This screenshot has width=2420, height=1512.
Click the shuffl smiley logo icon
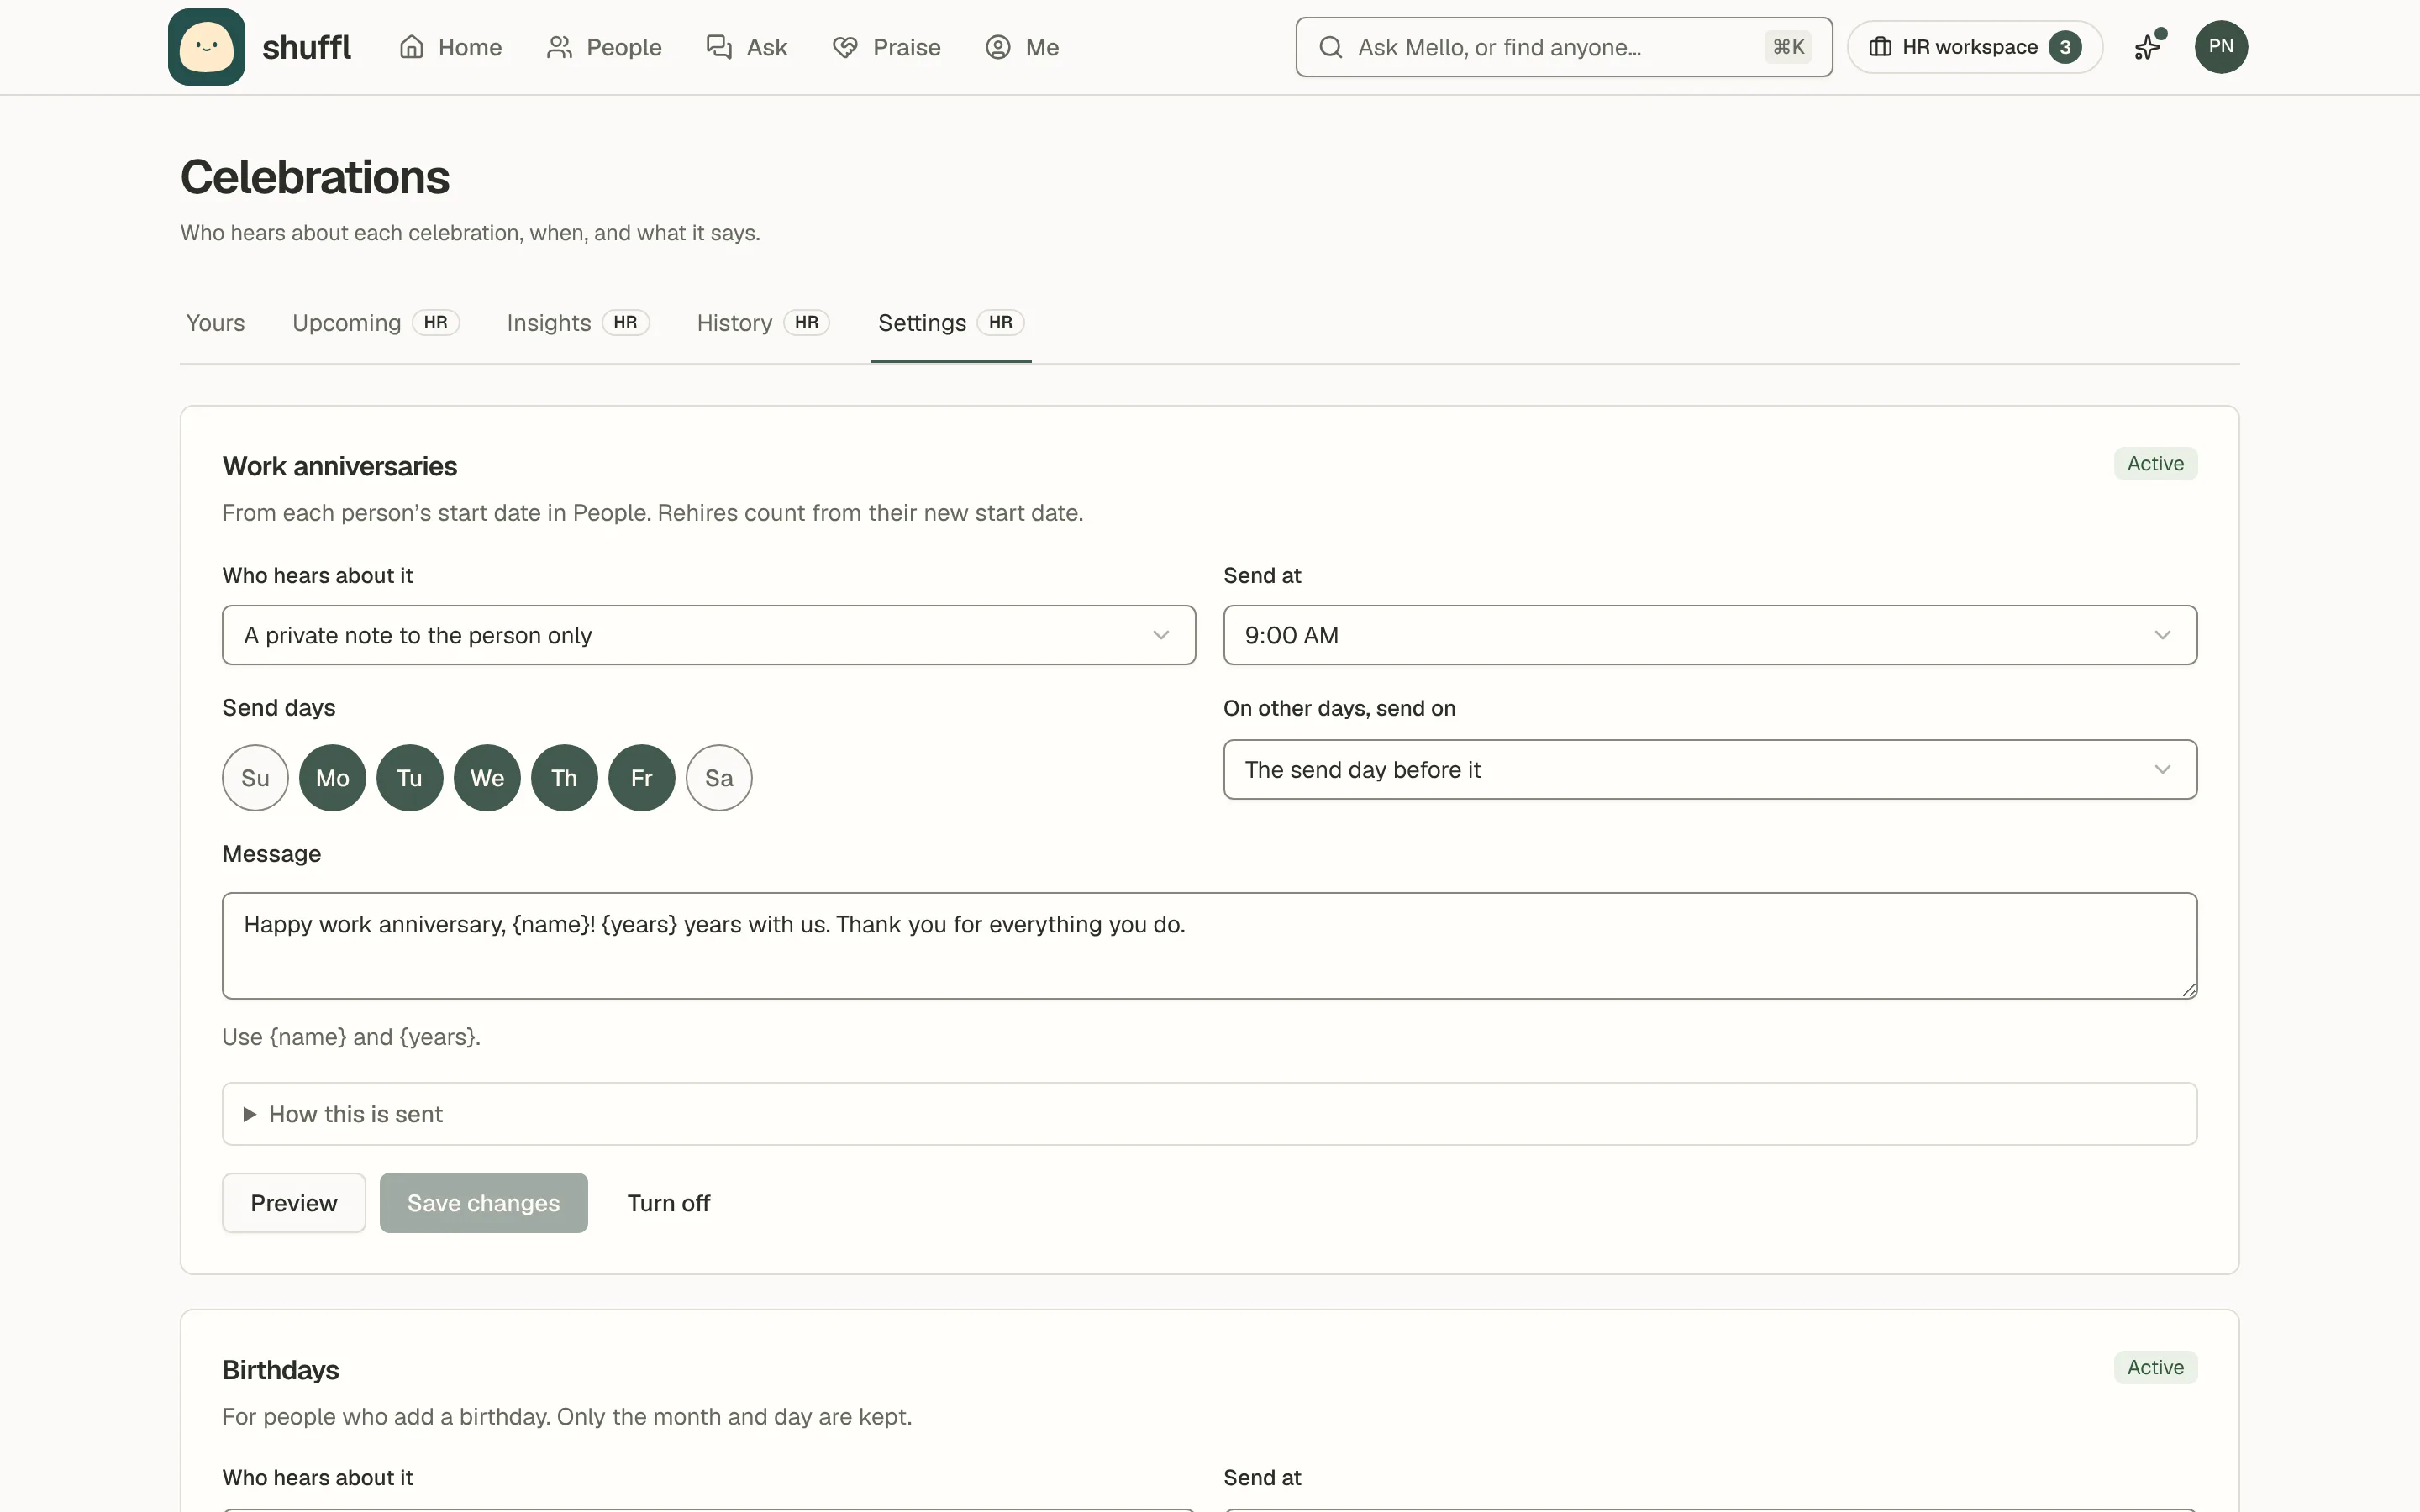[x=207, y=47]
